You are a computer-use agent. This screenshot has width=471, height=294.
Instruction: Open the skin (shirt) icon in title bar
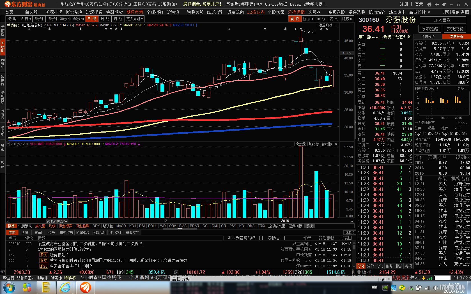(x=444, y=4)
